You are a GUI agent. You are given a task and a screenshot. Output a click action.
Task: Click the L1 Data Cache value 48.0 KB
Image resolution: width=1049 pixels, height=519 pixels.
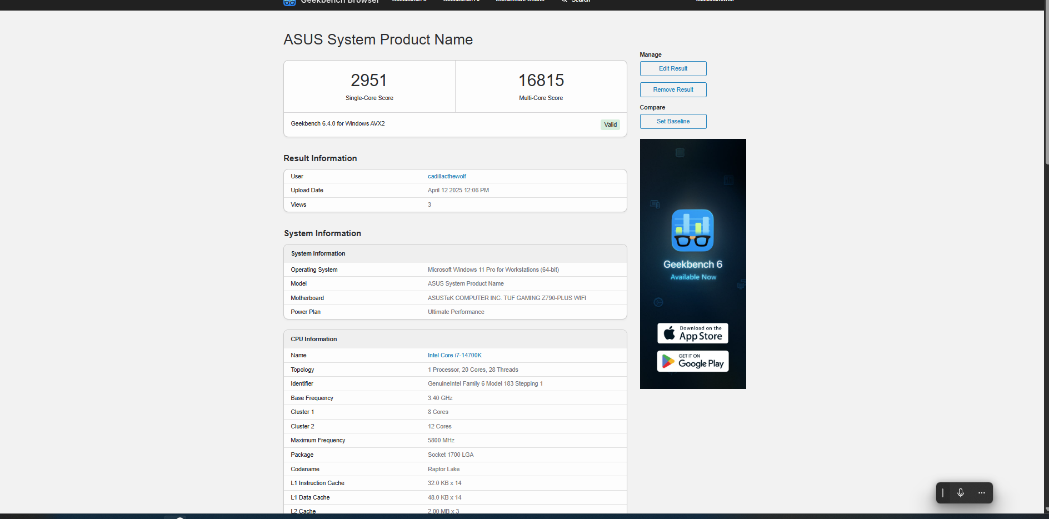[444, 497]
